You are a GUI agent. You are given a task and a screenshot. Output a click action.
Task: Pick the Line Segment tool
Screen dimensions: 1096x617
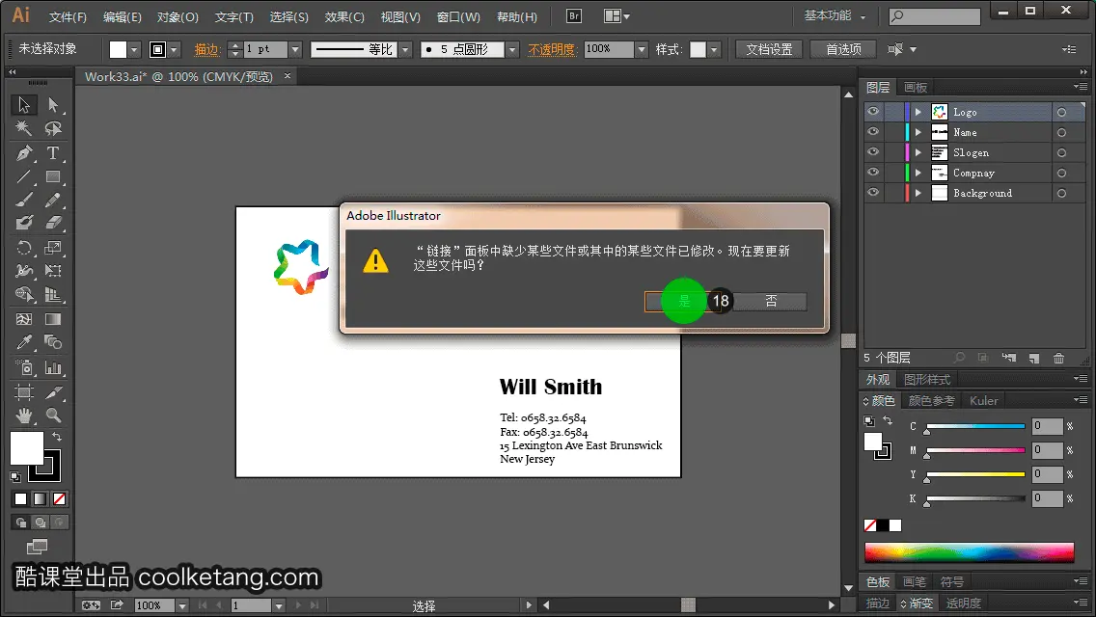24,176
